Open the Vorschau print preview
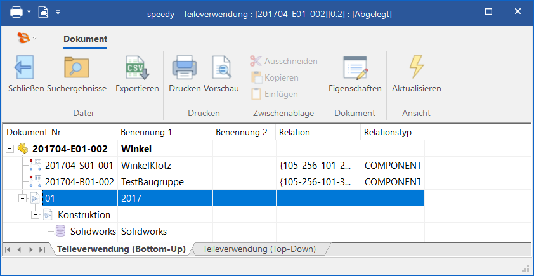Image resolution: width=534 pixels, height=276 pixels. [x=221, y=67]
